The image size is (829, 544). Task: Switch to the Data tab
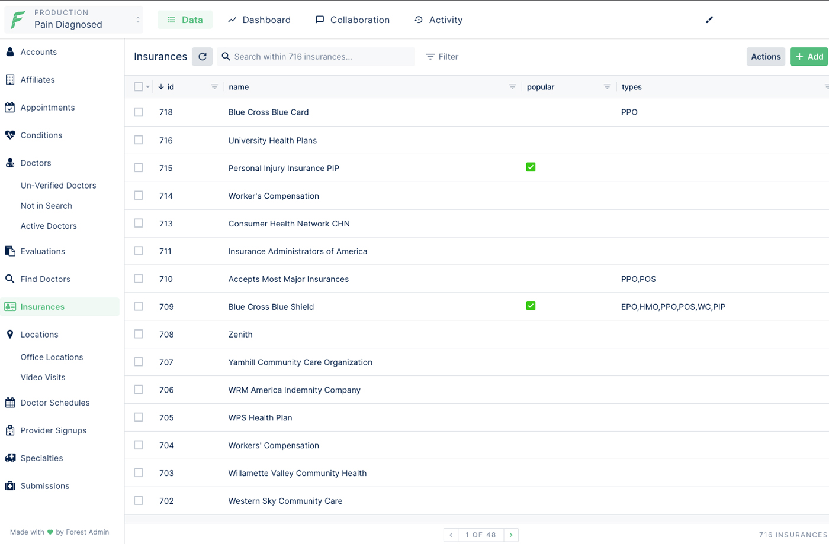[x=185, y=20]
